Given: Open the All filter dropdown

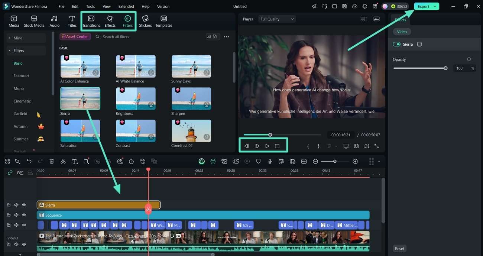Looking at the screenshot, I should (213, 36).
